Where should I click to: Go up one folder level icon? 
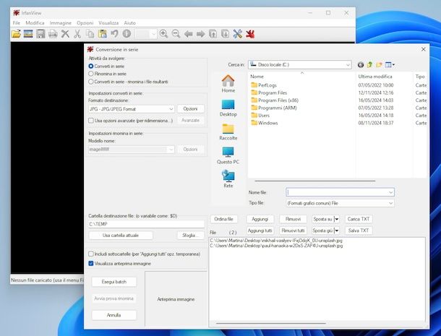click(370, 65)
